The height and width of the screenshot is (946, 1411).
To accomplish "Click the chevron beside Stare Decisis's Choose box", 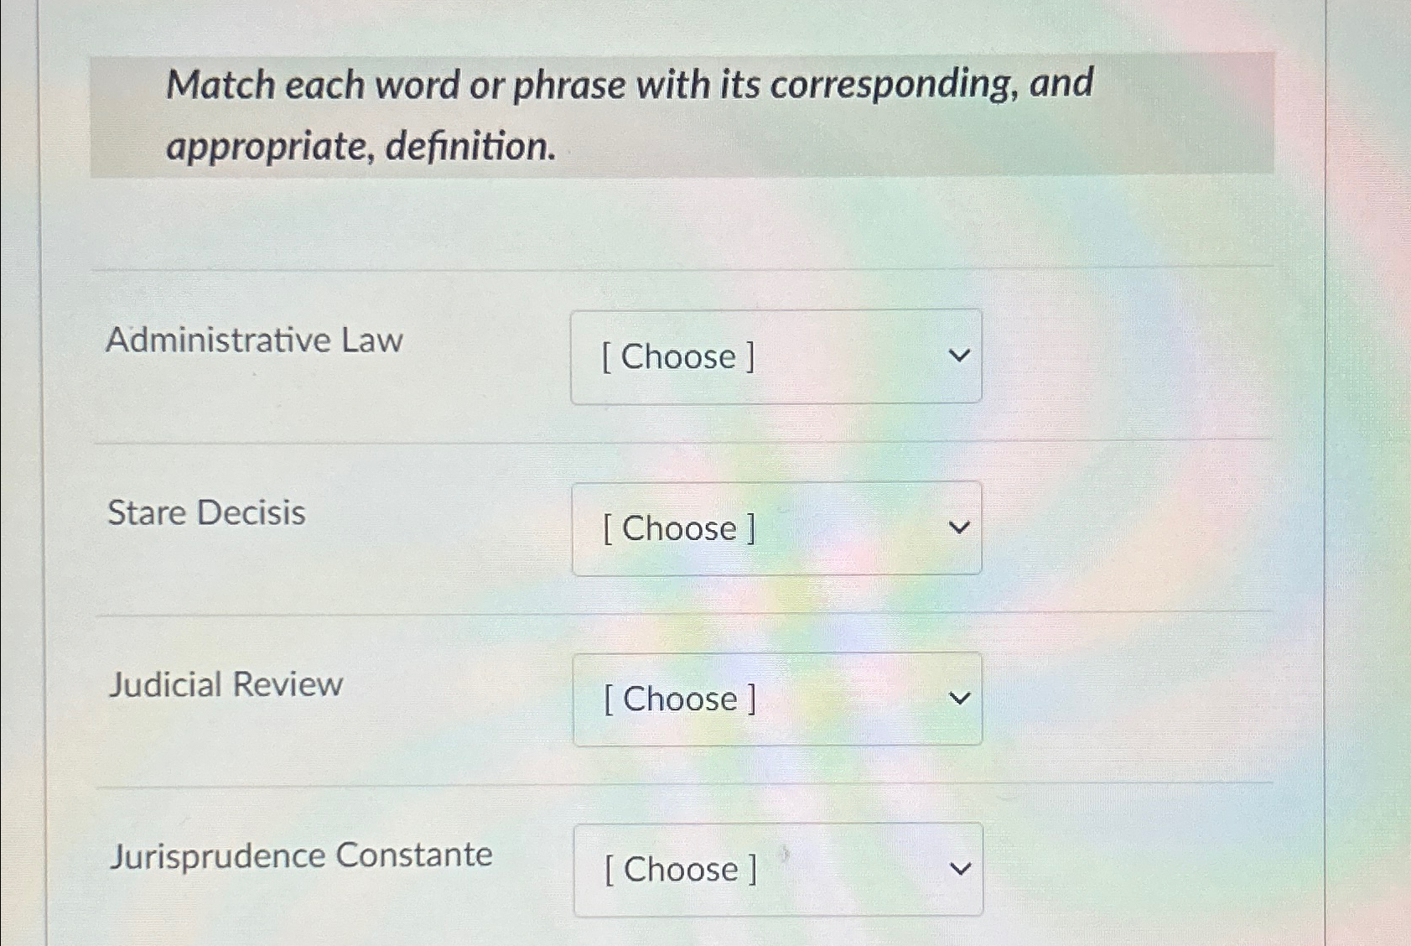I will pos(961,528).
